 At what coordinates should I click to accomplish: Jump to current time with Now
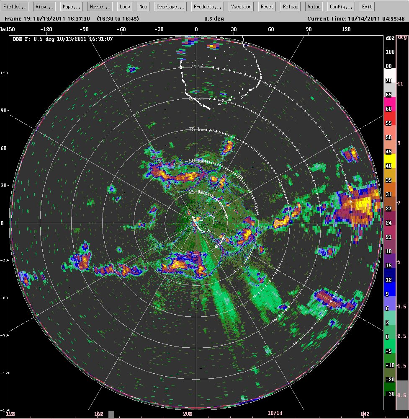point(143,7)
